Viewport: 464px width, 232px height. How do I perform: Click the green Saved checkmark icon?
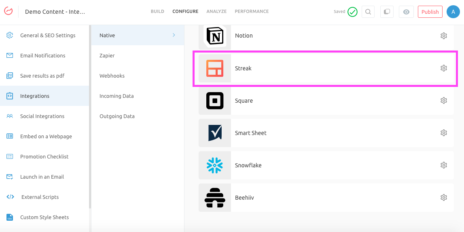click(352, 12)
